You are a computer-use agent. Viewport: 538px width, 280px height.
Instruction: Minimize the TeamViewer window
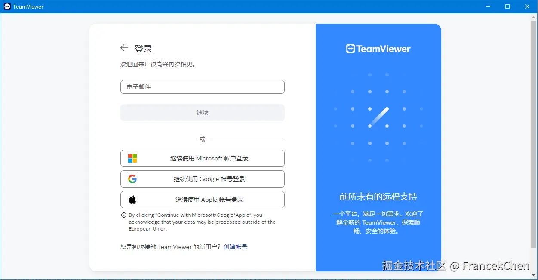[488, 7]
